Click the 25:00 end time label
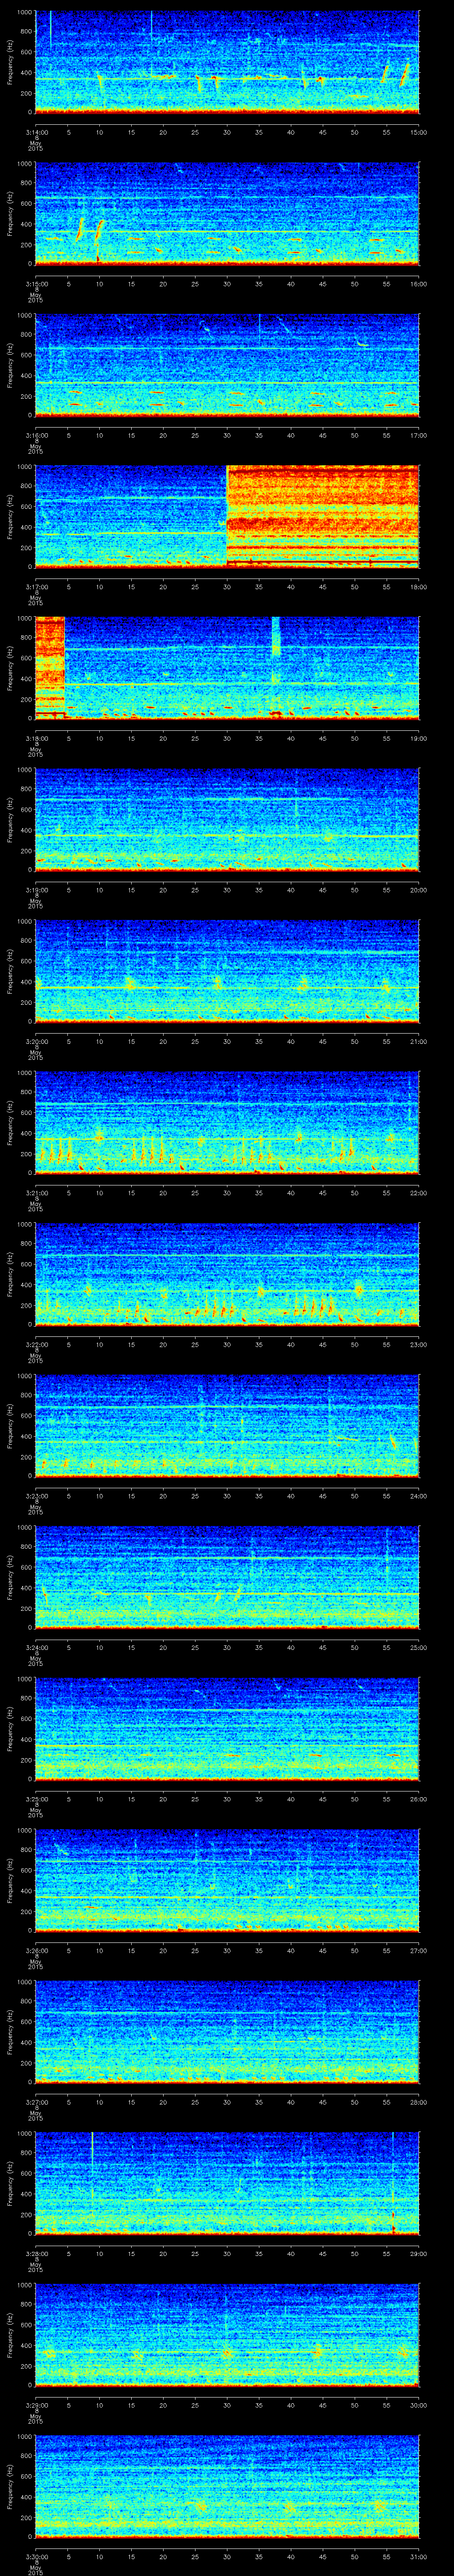The image size is (454, 2576). [419, 1648]
